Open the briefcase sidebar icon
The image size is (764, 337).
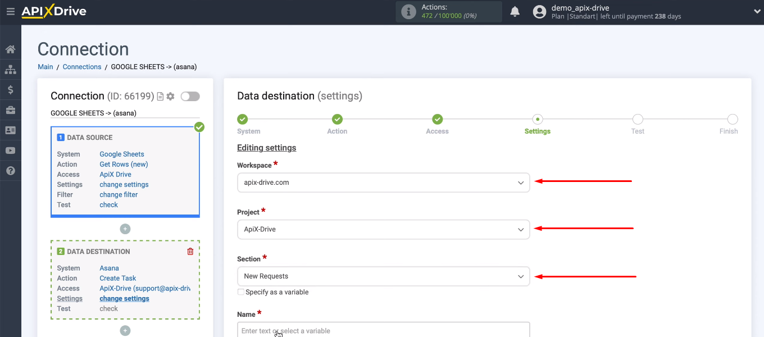(10, 110)
